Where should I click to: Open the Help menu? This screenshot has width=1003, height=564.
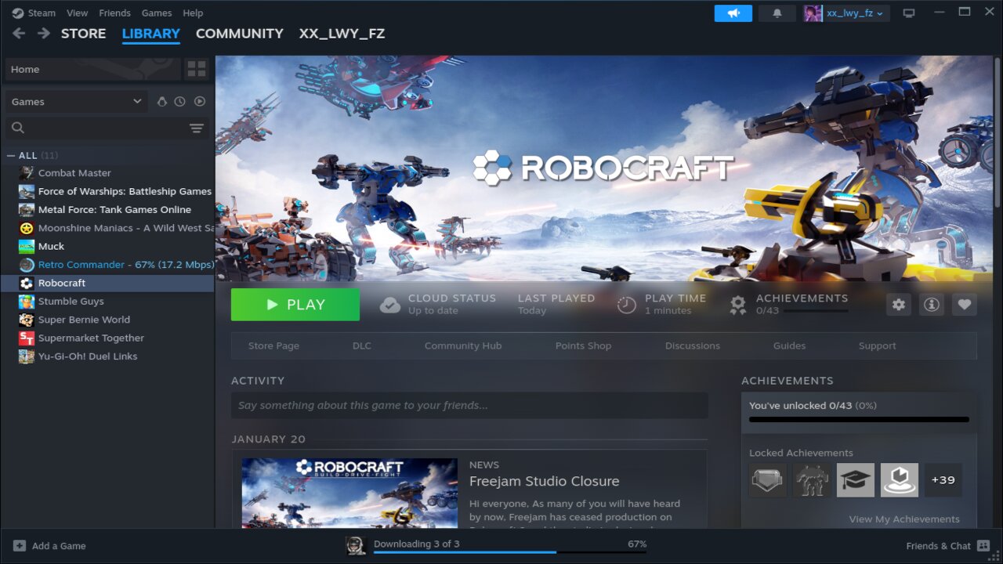pos(193,13)
